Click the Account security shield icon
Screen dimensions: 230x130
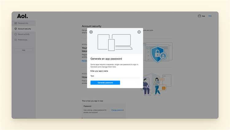tap(16, 29)
